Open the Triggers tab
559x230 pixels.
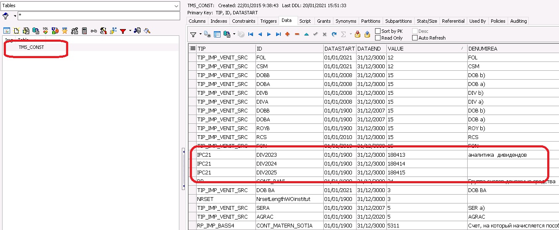click(x=269, y=21)
